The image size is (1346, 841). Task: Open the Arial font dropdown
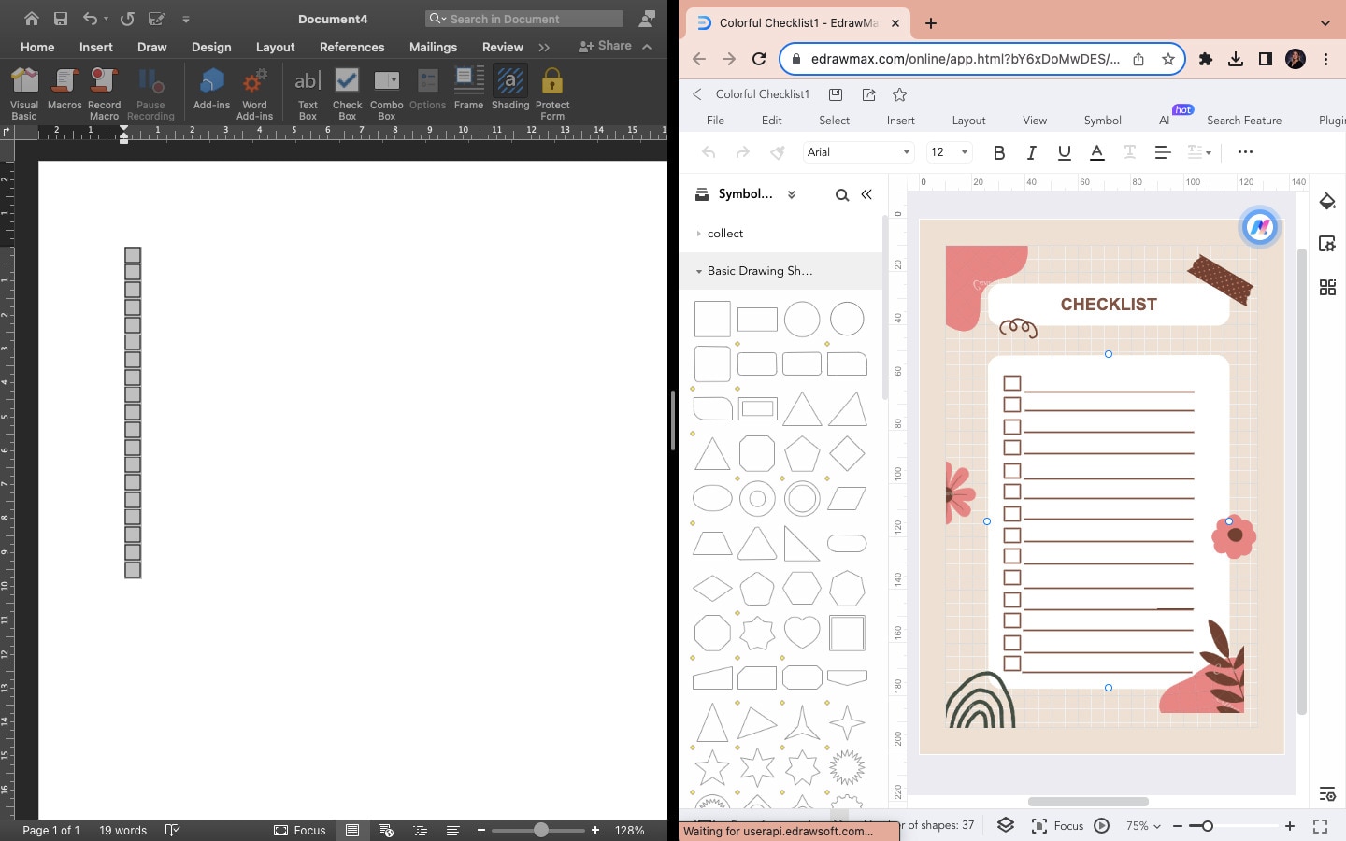point(858,152)
